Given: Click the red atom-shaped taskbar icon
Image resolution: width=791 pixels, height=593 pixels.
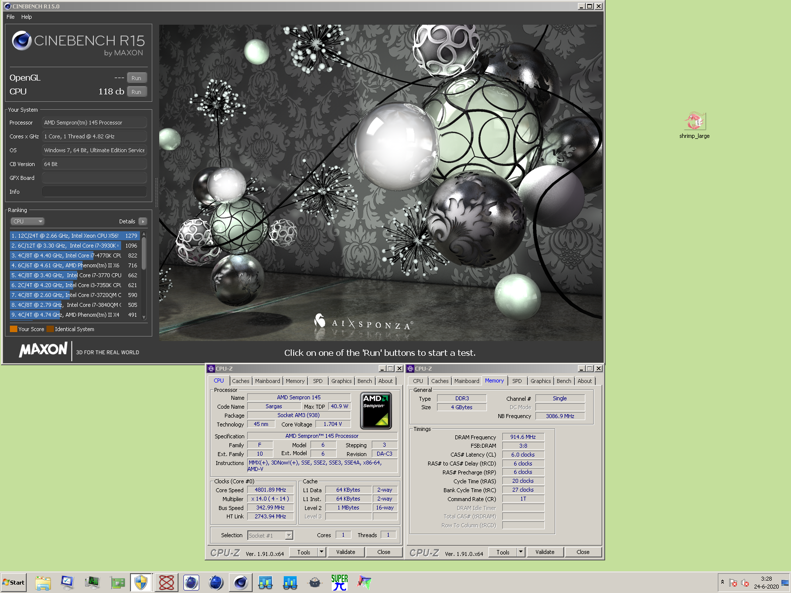Looking at the screenshot, I should point(167,583).
